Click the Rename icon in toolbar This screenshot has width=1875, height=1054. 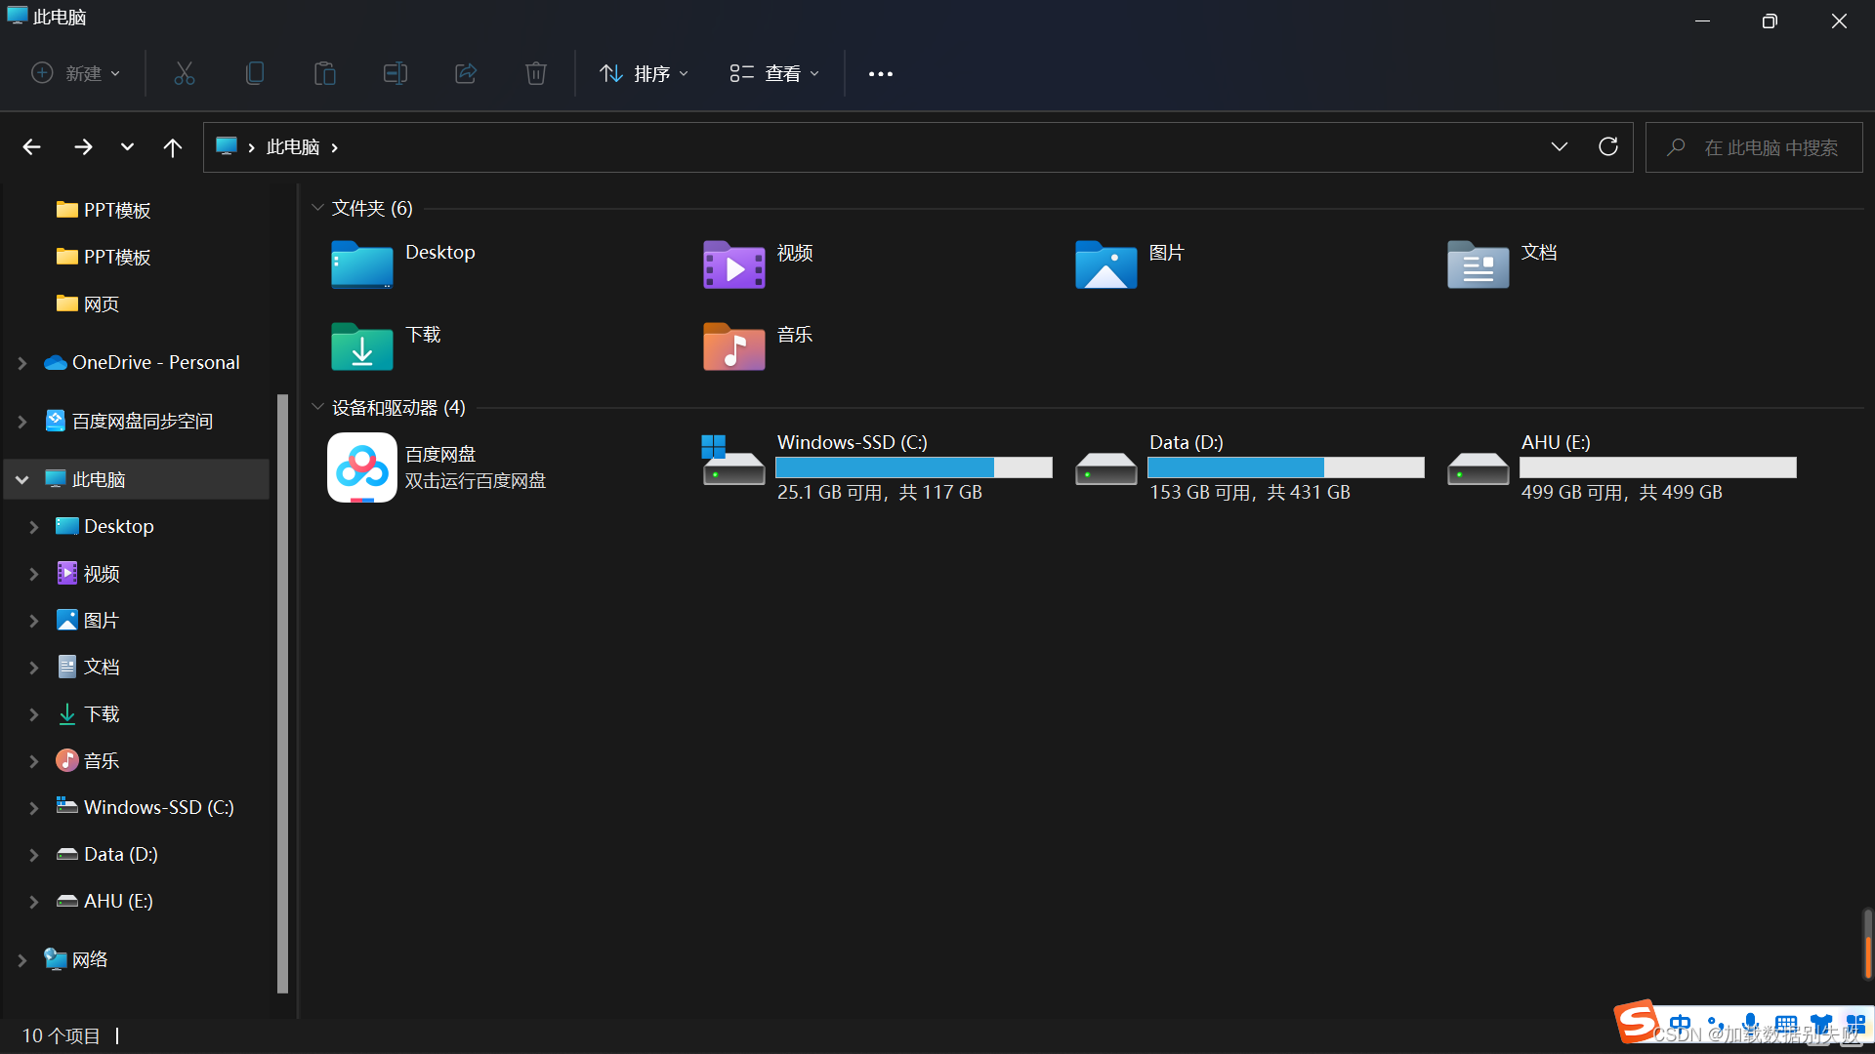[396, 73]
